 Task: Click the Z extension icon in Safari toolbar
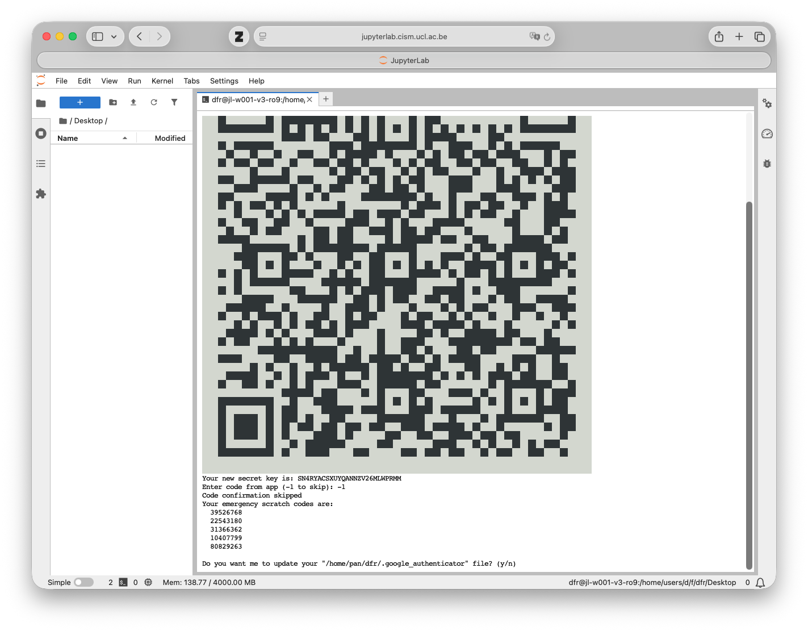[x=239, y=36]
